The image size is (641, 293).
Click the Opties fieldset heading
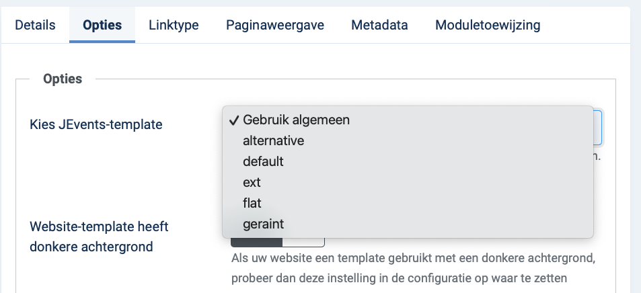click(x=63, y=79)
